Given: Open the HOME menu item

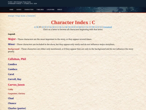Looking at the screenshot, I should click(x=11, y=10).
